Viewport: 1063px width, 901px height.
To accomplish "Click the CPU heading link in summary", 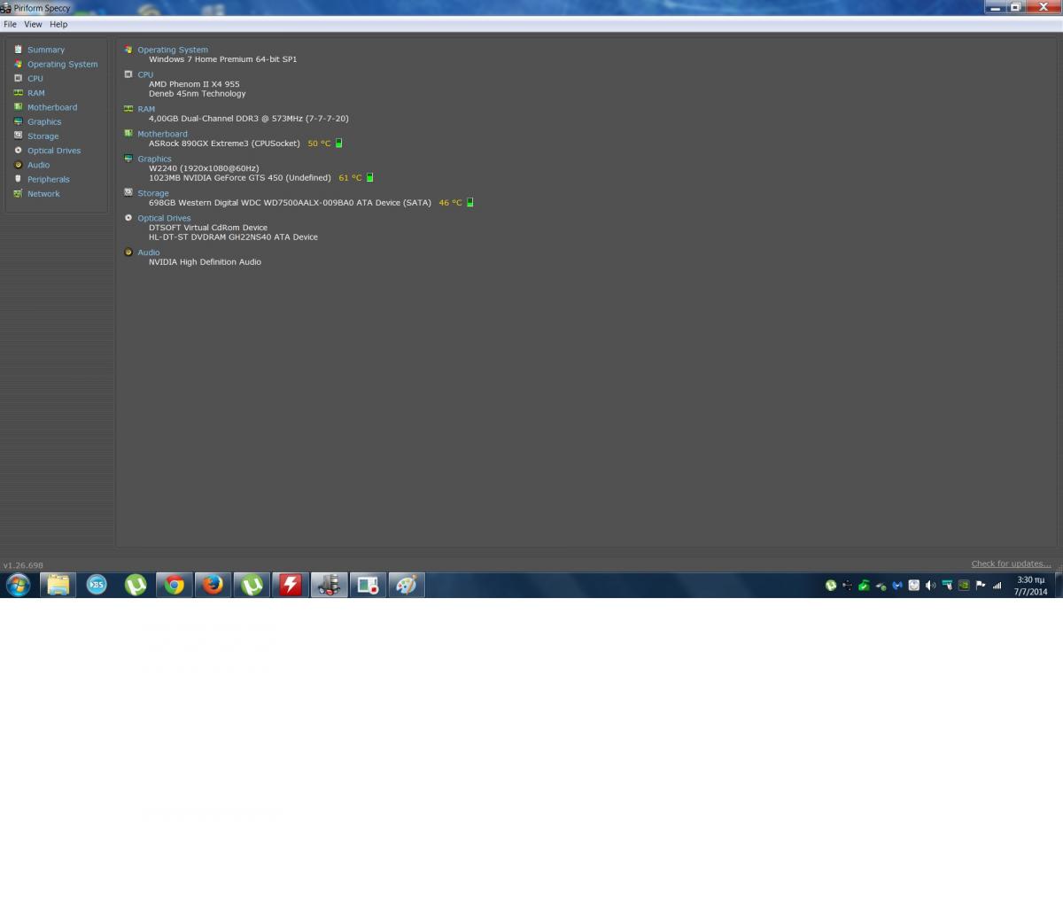I will (145, 74).
